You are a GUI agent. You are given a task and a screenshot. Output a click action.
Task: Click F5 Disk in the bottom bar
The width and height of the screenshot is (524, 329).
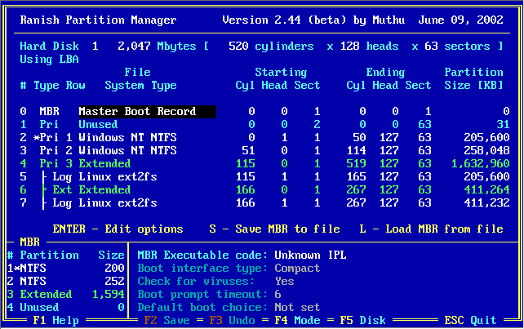pos(362,320)
